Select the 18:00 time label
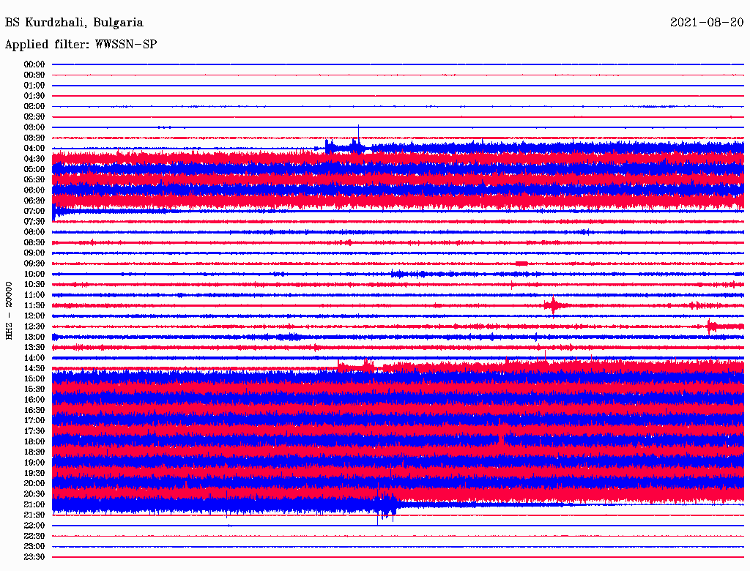750x571 pixels. point(34,442)
